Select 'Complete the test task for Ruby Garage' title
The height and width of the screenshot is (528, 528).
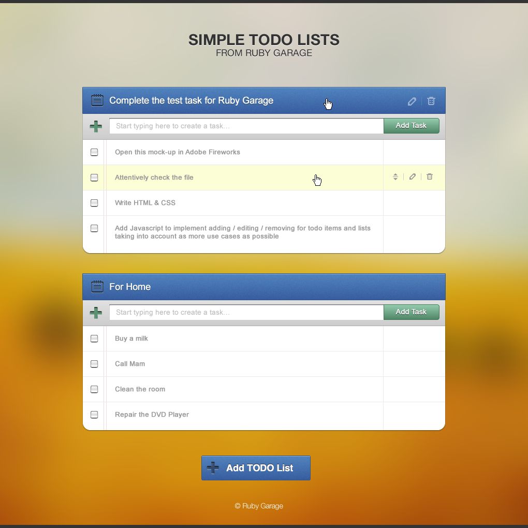(x=191, y=100)
